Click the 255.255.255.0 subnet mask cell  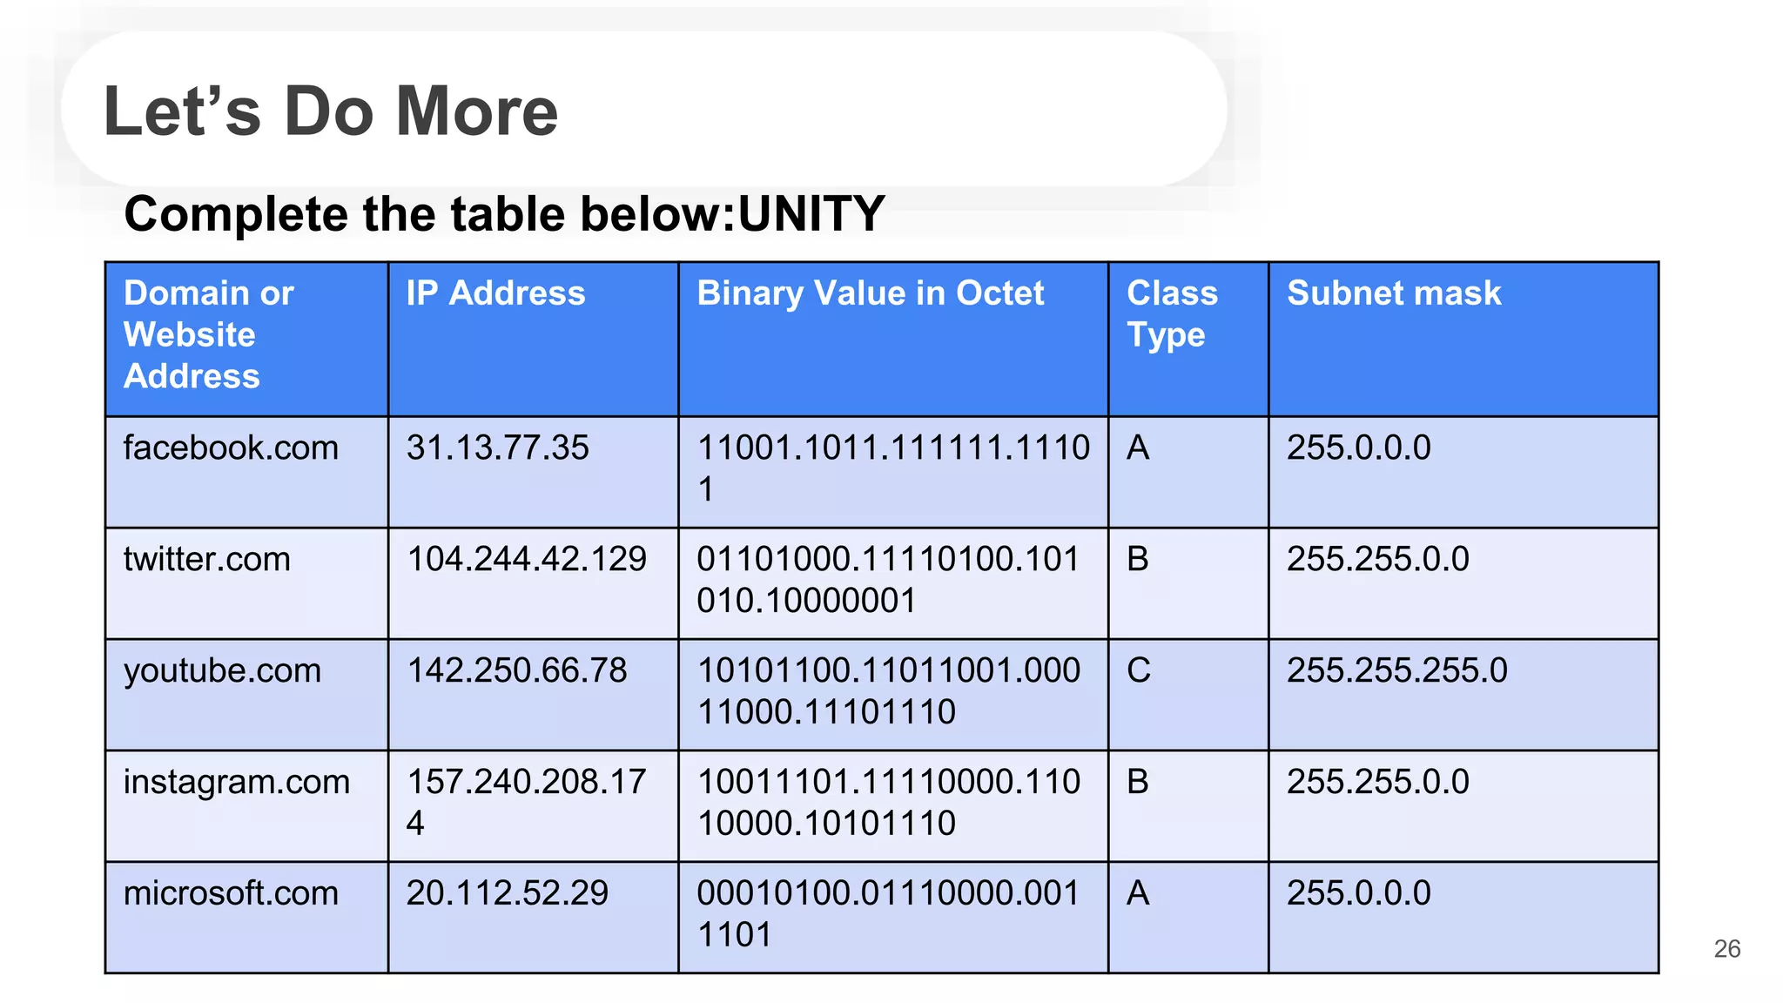coord(1396,671)
